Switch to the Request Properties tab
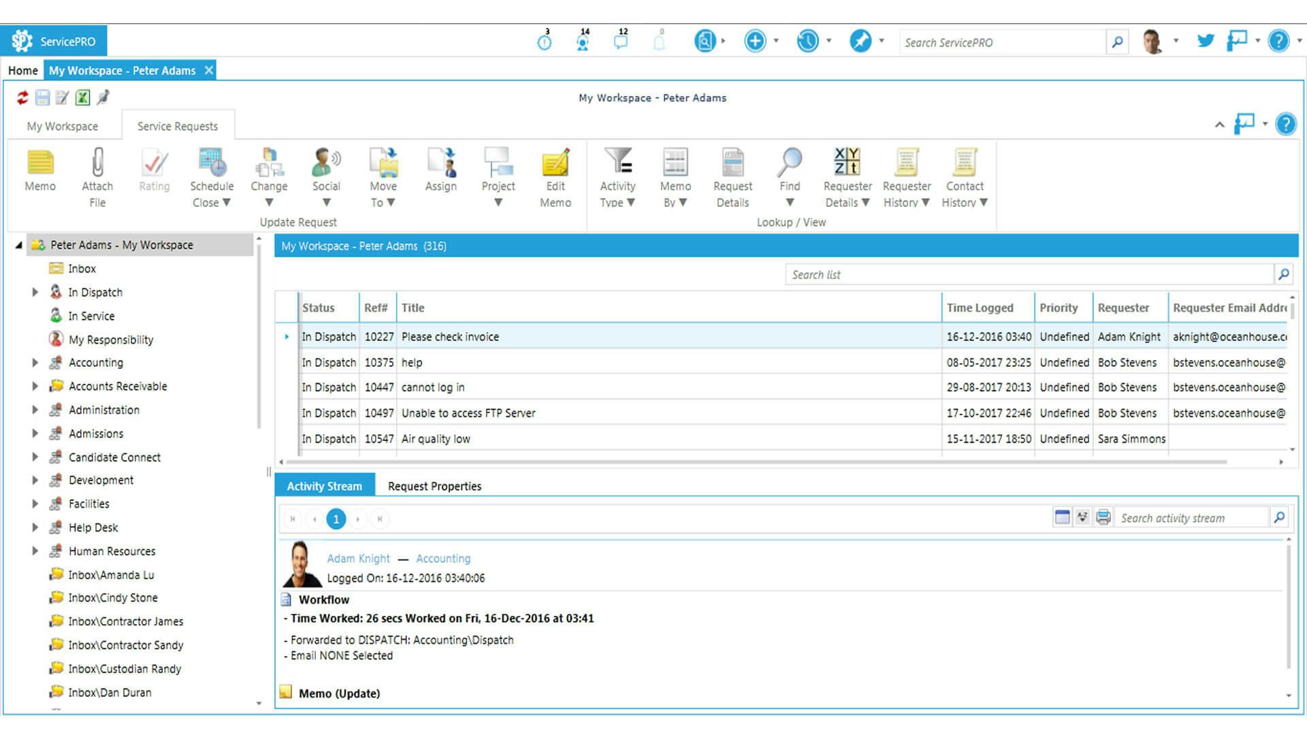Image resolution: width=1307 pixels, height=735 pixels. [434, 485]
